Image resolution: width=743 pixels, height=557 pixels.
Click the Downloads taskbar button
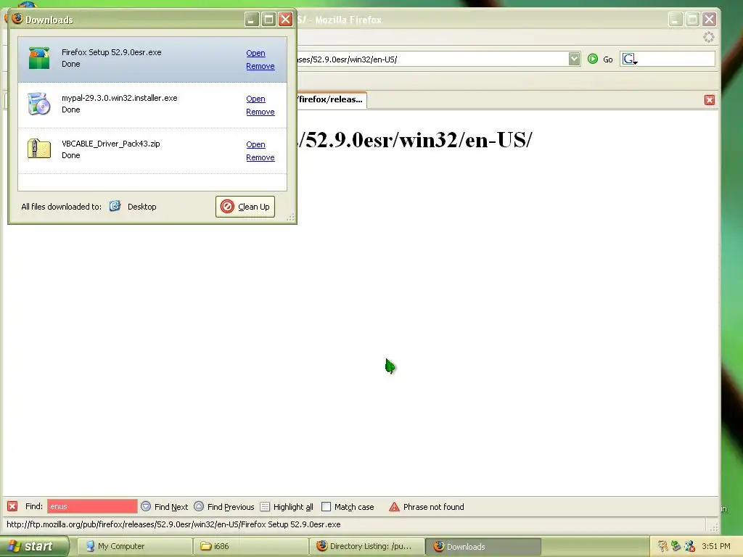click(x=483, y=546)
